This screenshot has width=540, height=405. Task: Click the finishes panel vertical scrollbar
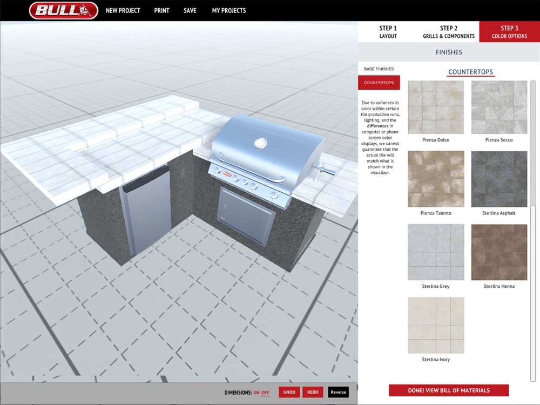[533, 231]
